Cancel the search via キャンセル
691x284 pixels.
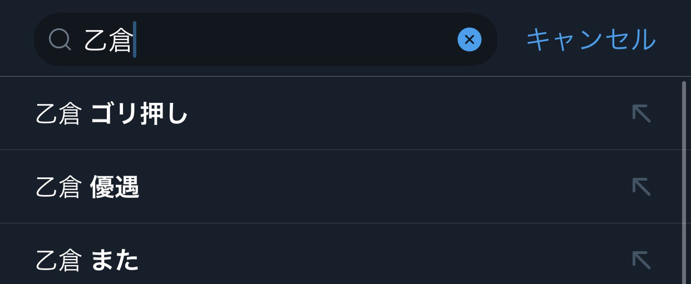[x=591, y=39]
